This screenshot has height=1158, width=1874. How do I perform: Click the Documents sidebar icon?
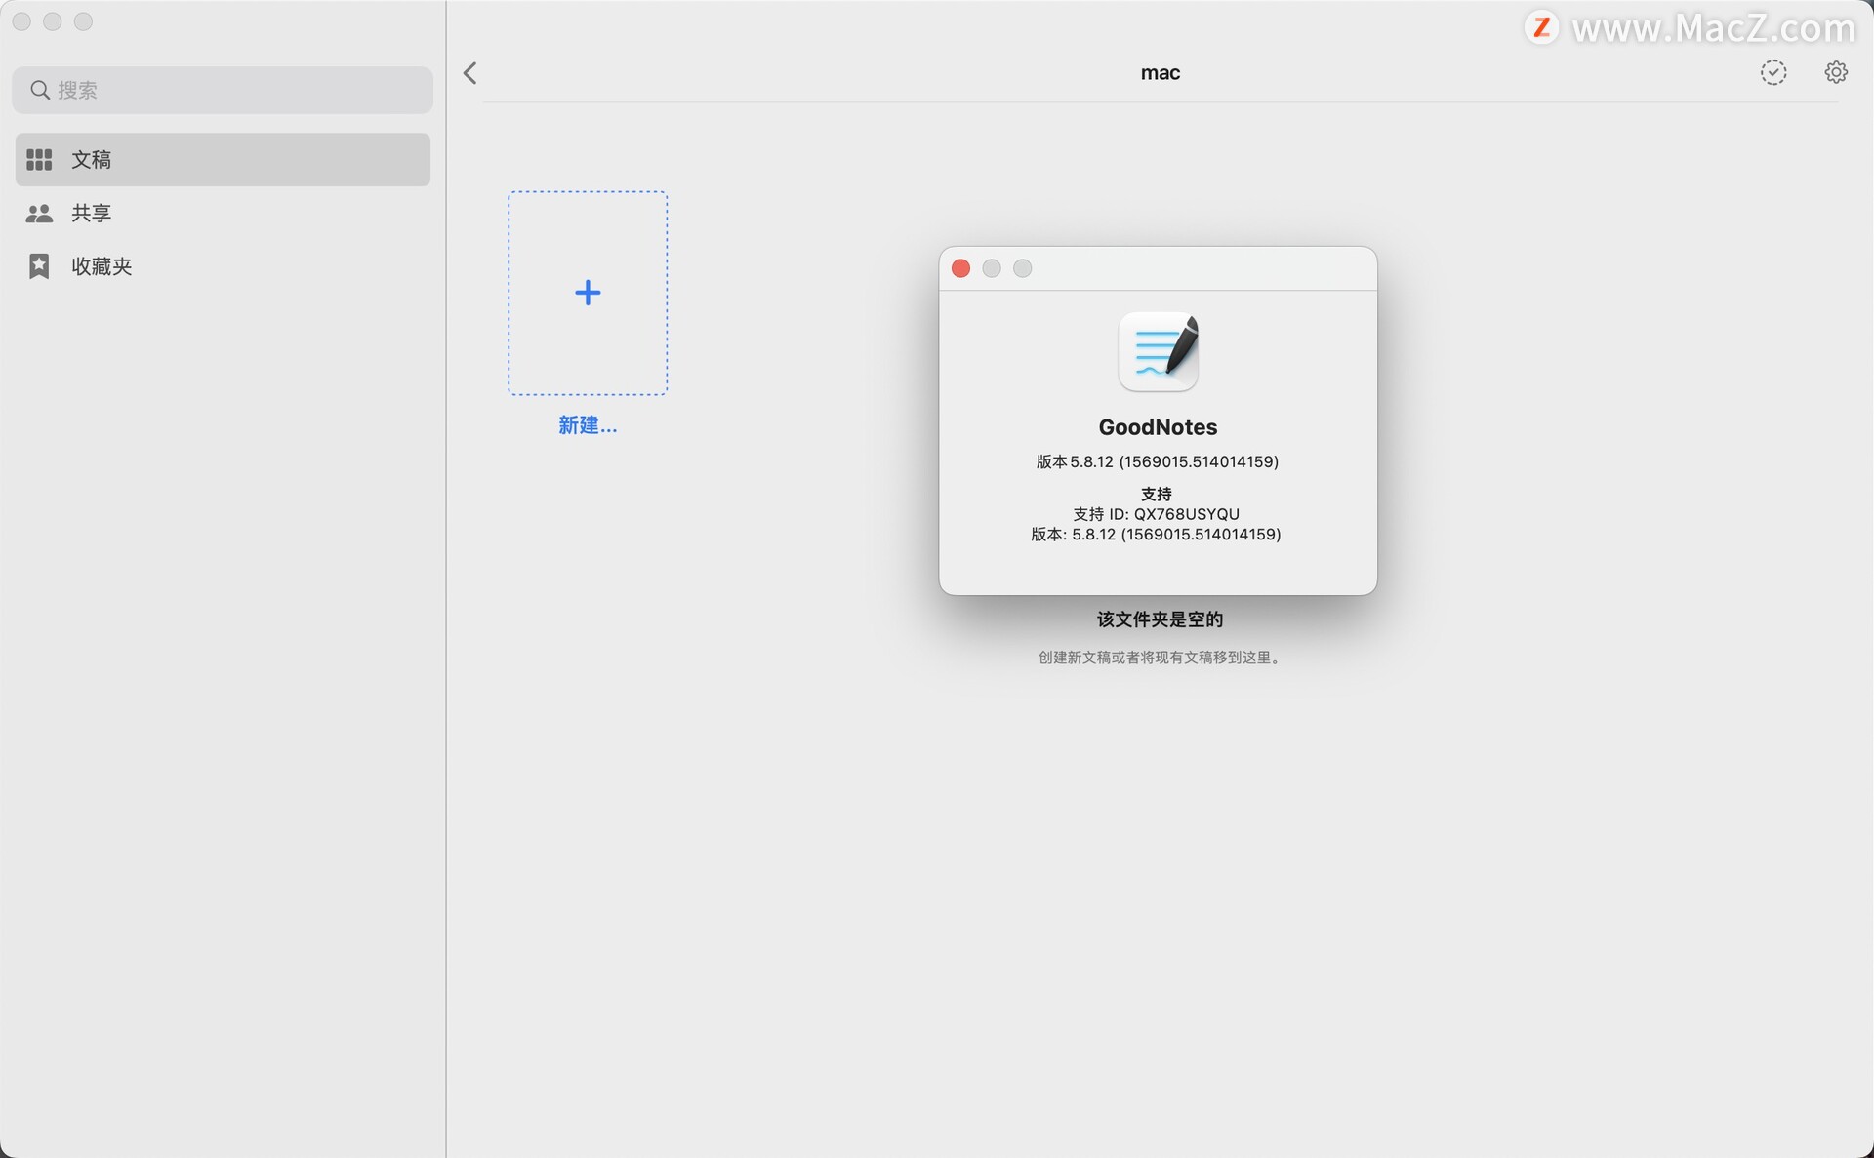37,160
